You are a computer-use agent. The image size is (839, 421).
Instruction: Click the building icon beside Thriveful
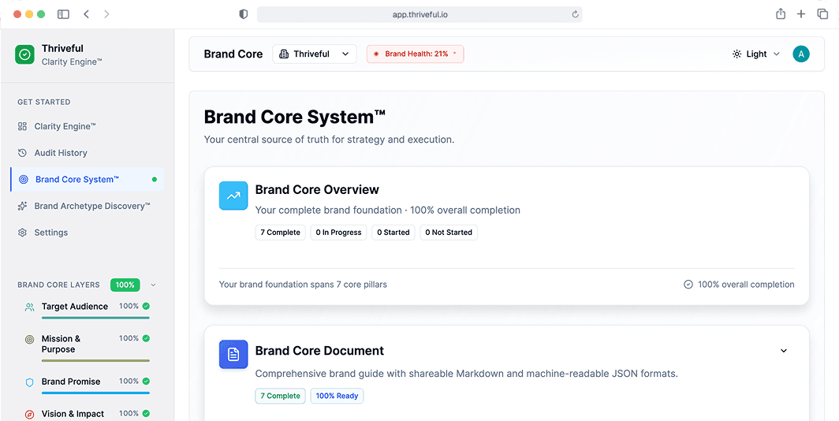click(284, 54)
